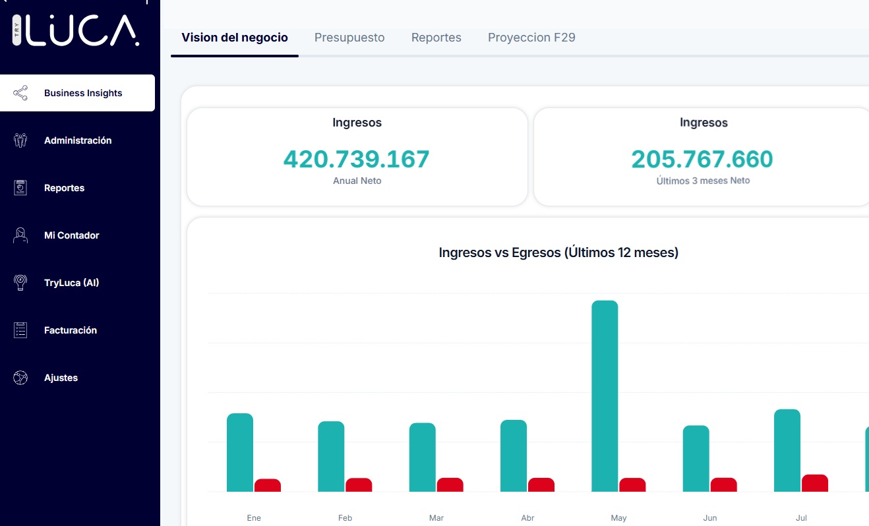This screenshot has width=869, height=526.
Task: Open Mi Contador label in sidebar
Action: (72, 235)
